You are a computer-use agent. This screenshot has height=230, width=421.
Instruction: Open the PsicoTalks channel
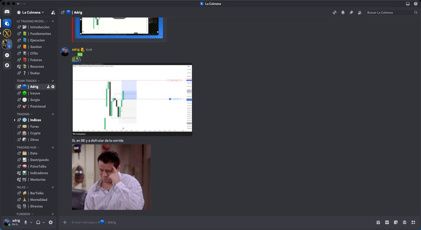click(35, 166)
